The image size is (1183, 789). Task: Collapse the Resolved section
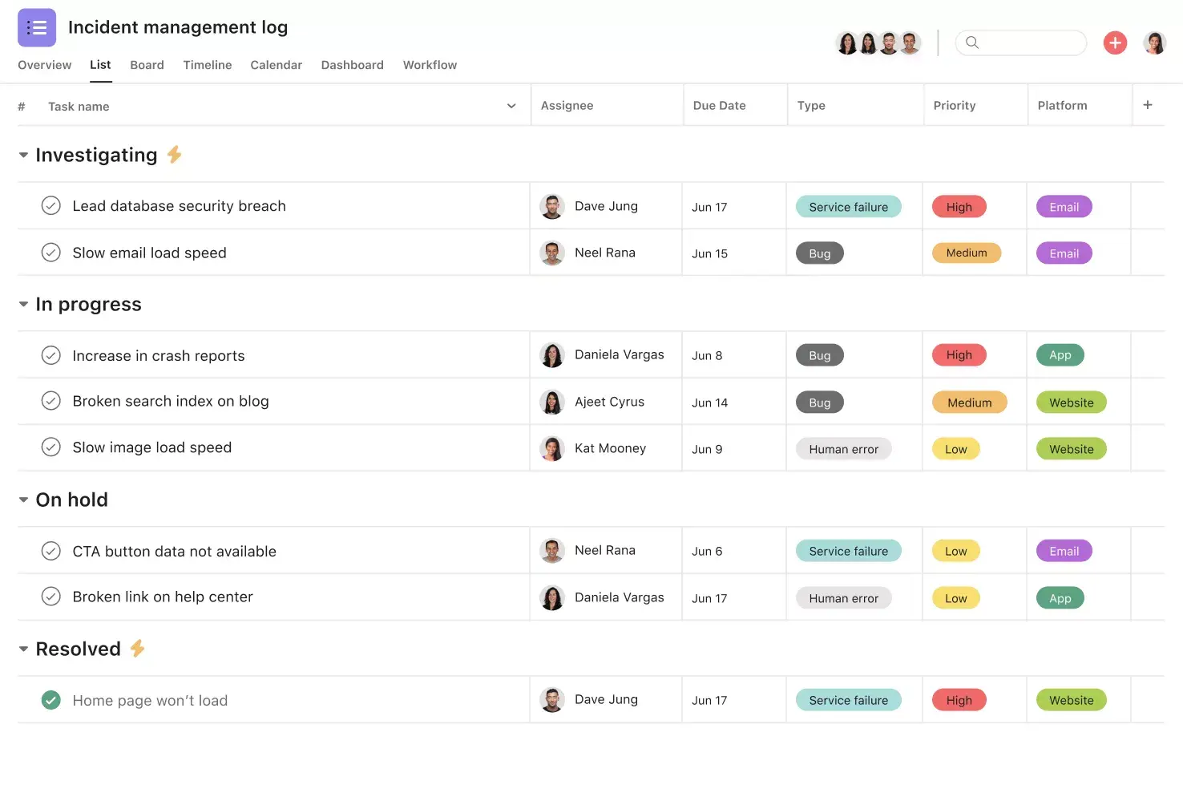click(22, 649)
